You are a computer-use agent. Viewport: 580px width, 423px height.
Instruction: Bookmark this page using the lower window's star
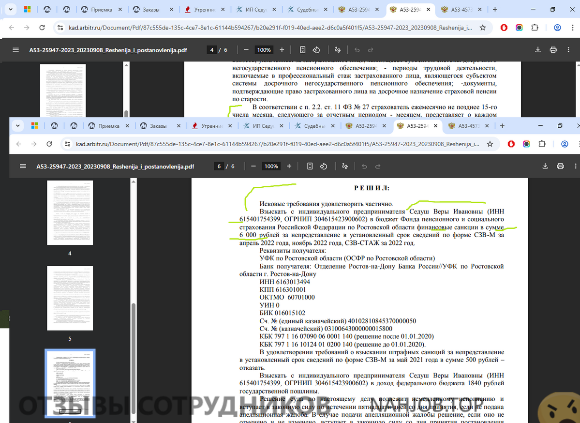coord(490,144)
